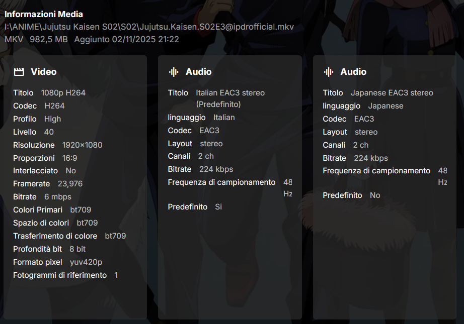
Task: Click the 1920×1080 resolution value
Action: (x=82, y=145)
